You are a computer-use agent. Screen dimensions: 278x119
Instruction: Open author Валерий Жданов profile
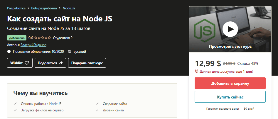pyautogui.click(x=33, y=45)
